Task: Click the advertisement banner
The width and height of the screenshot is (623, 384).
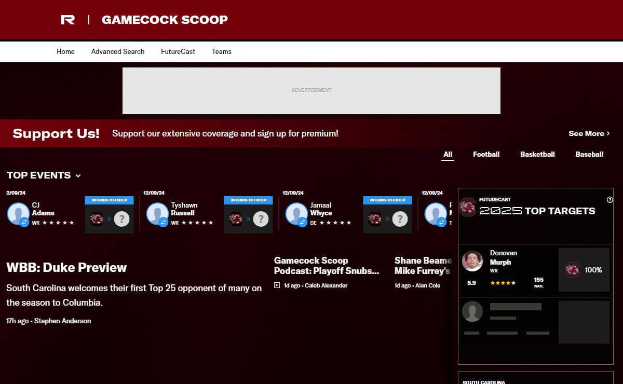Action: (x=311, y=91)
